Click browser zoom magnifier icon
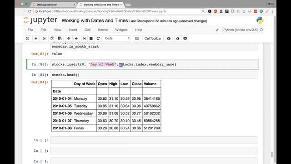Image resolution: width=291 pixels, height=164 pixels. 203,11
